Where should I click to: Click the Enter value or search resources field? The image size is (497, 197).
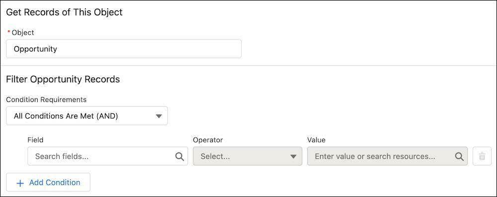click(x=387, y=156)
